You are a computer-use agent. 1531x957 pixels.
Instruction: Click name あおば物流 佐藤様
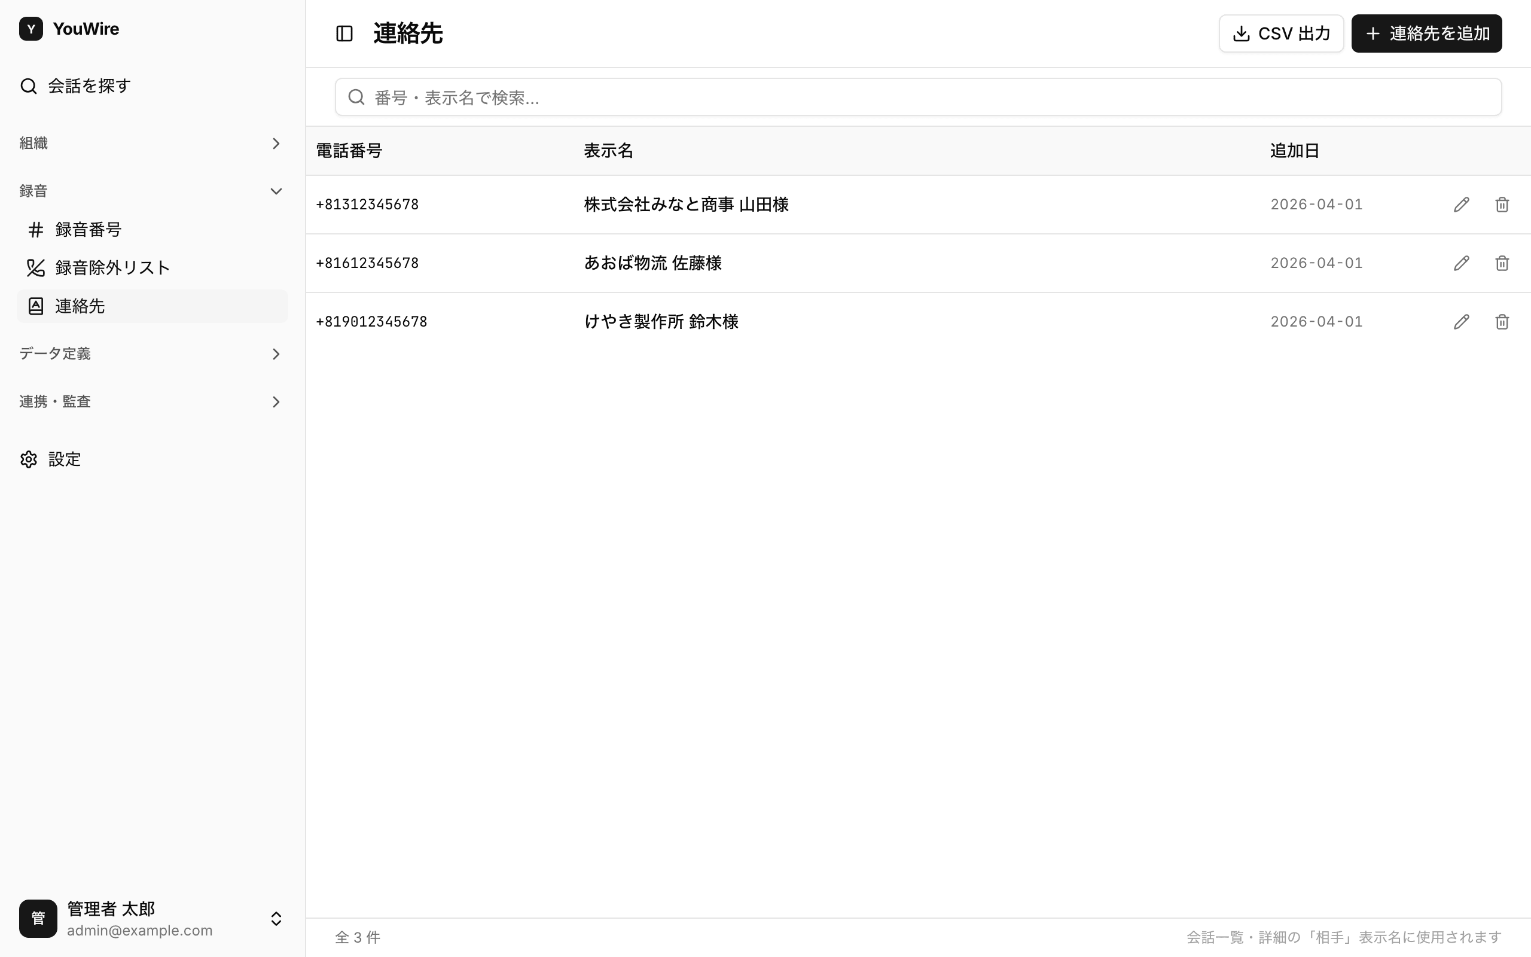[652, 263]
